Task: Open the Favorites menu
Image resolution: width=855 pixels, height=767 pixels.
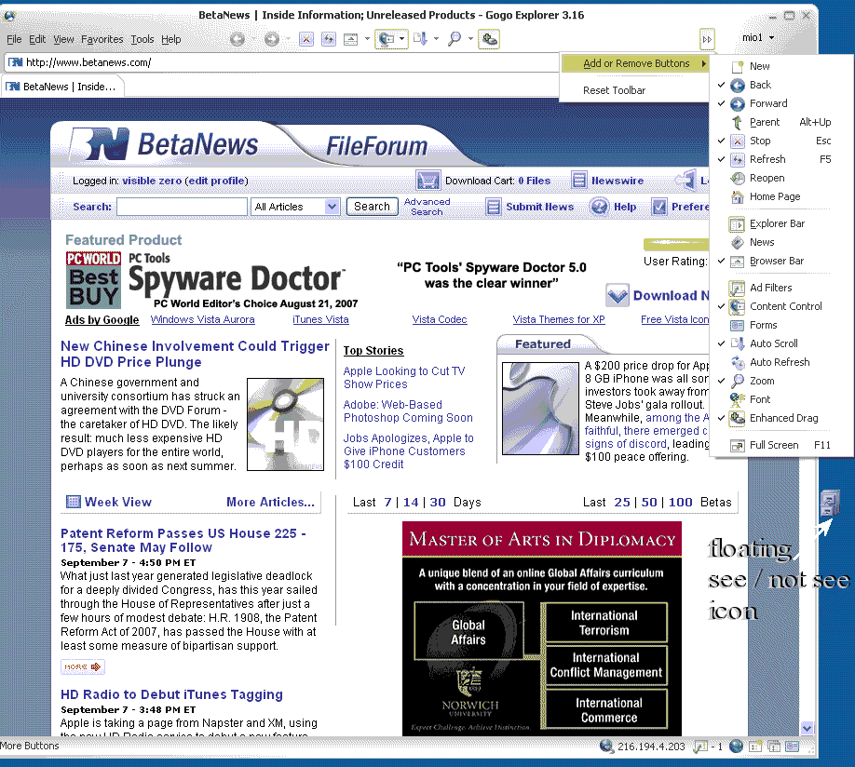Action: click(x=102, y=39)
